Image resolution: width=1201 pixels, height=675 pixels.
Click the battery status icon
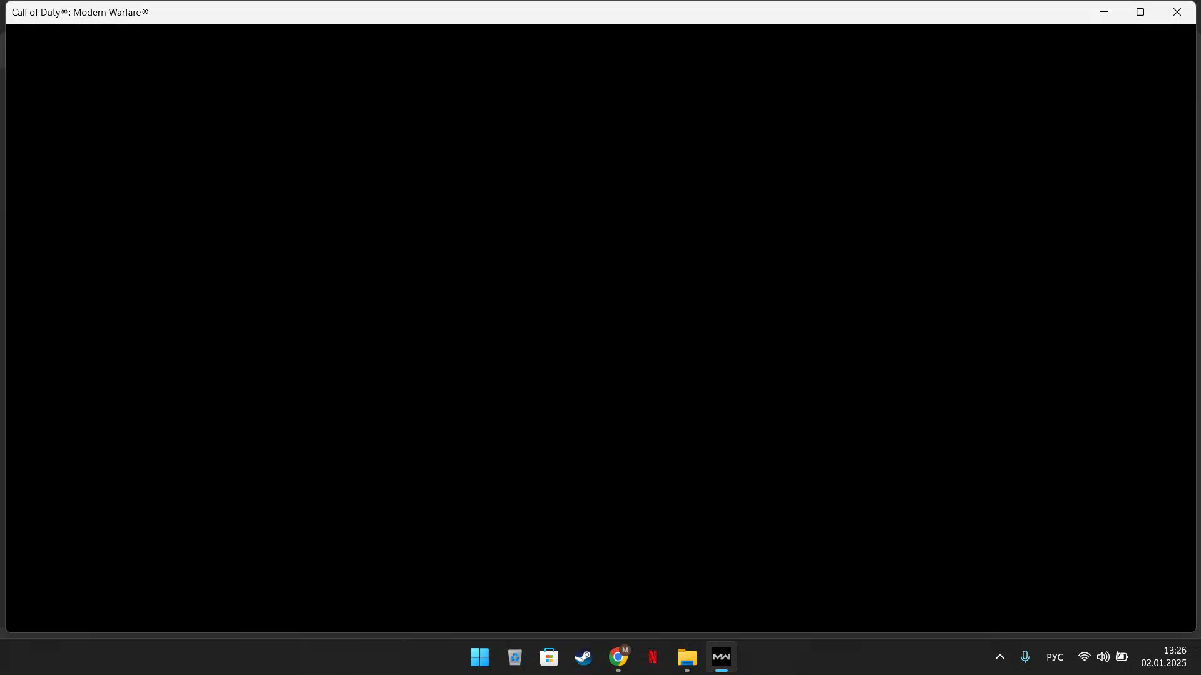pos(1122,657)
